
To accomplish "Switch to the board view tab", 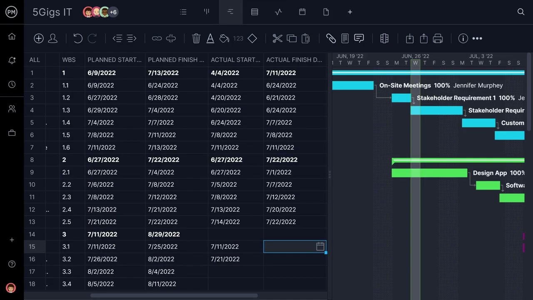I will 207,12.
